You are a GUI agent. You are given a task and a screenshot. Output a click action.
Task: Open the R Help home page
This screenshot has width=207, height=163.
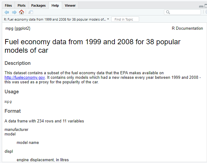click(22, 12)
